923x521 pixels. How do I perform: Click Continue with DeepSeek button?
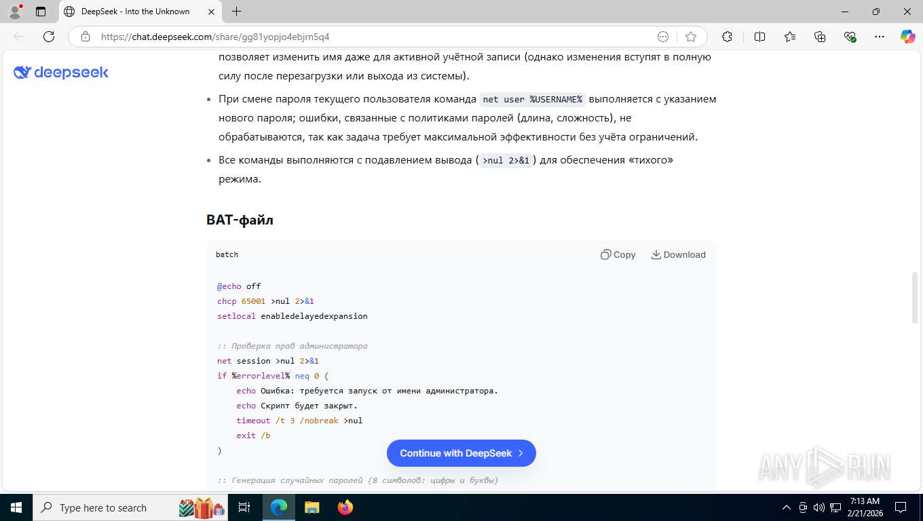pyautogui.click(x=461, y=453)
